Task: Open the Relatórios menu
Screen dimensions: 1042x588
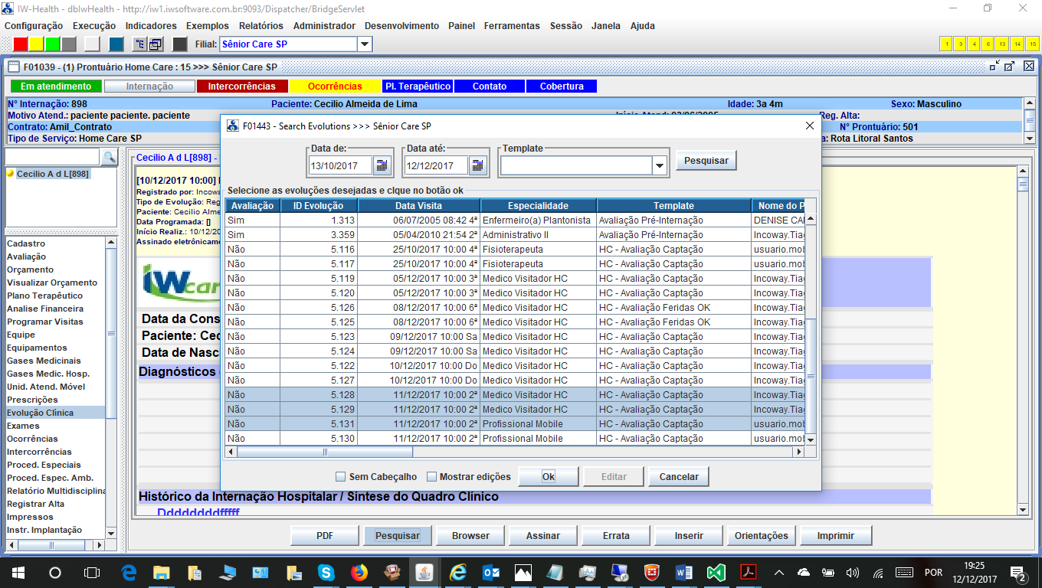Action: coord(260,25)
